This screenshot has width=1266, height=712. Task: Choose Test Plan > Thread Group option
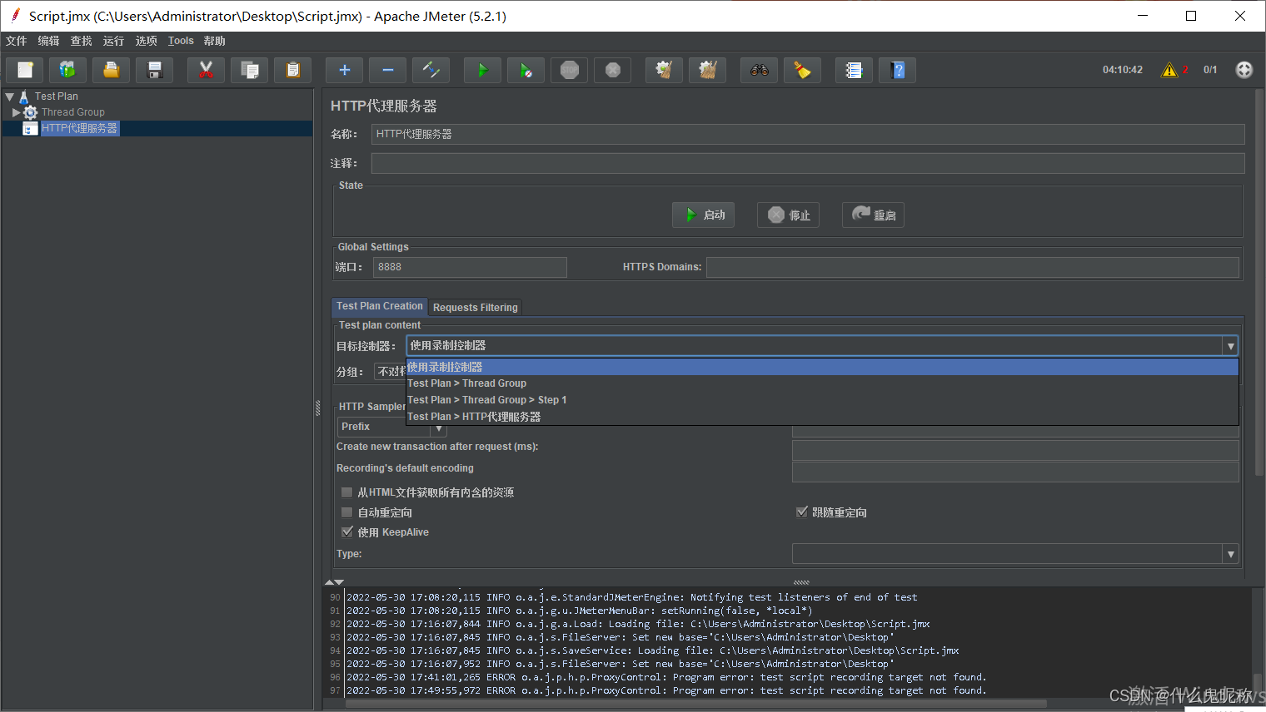[822, 383]
